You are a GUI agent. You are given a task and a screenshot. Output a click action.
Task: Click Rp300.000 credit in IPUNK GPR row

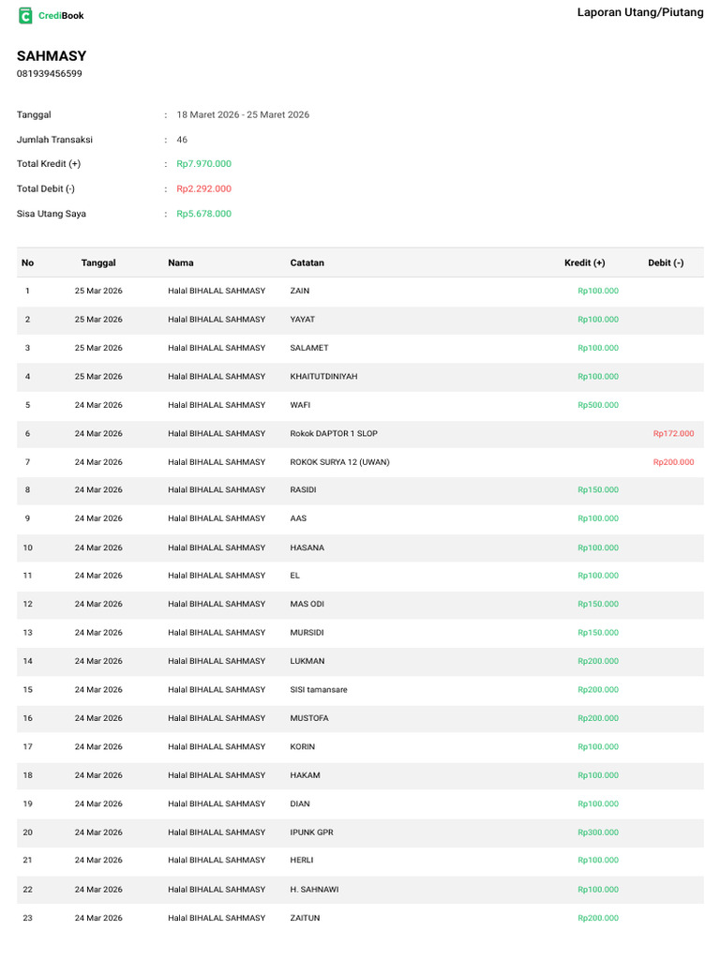[x=598, y=832]
